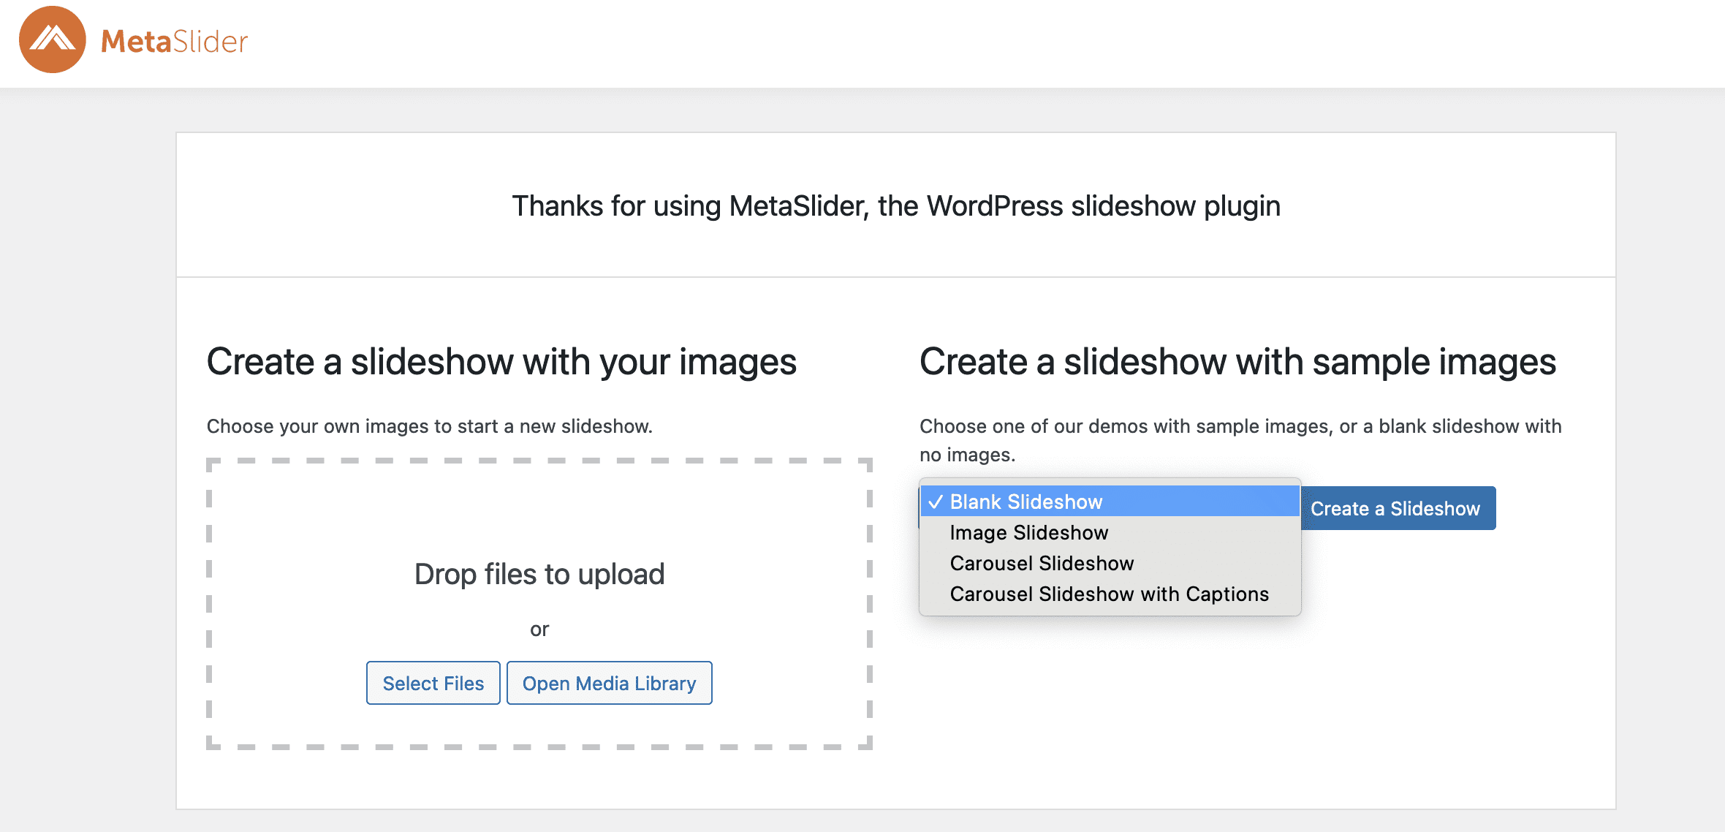The image size is (1725, 832).
Task: Click the 'or' text in upload zone
Action: point(539,629)
